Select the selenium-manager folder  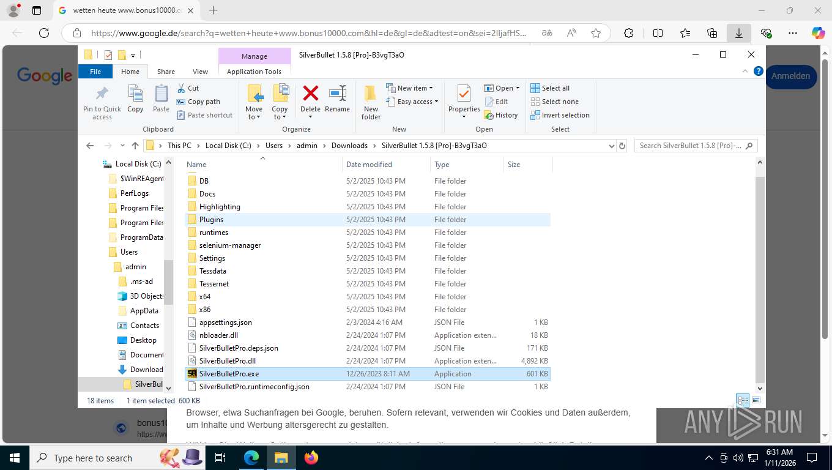tap(367, 245)
